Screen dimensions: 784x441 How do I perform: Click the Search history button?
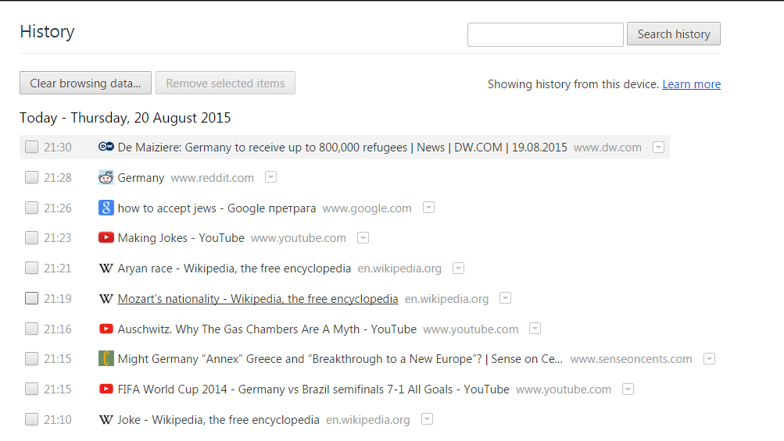pyautogui.click(x=673, y=34)
